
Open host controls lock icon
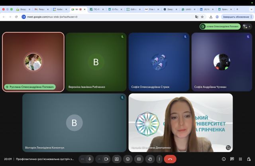coord(249,159)
